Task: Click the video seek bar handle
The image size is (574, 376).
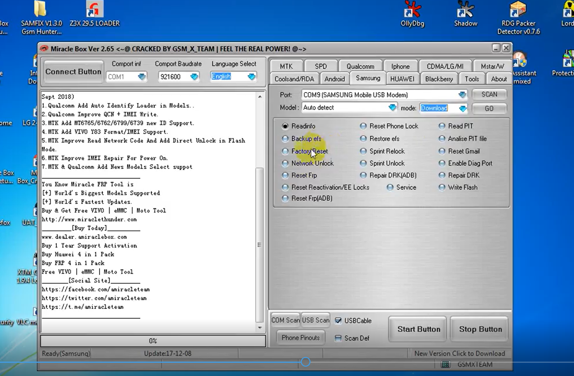Action: [x=306, y=362]
